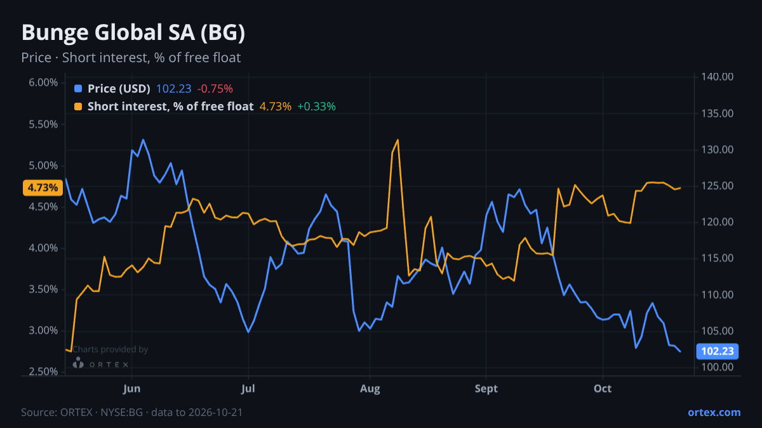Click the +0.33% short interest change
Screen dimensions: 762x428
point(316,107)
